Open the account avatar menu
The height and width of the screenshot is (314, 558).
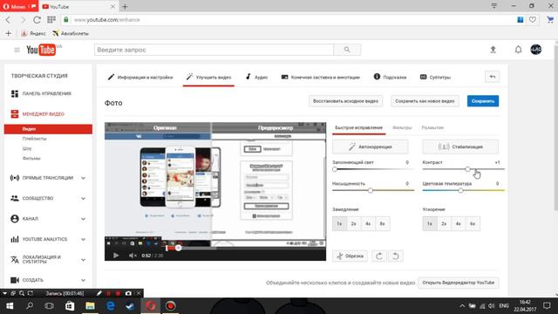click(536, 50)
